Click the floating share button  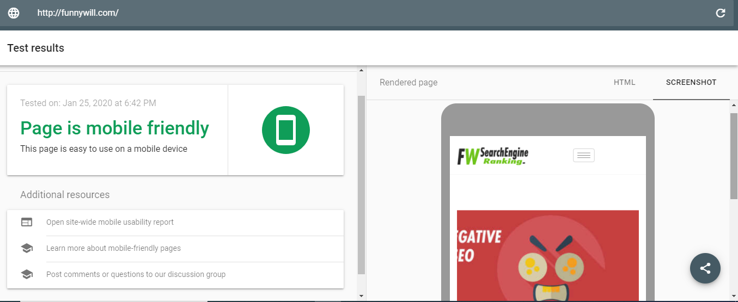tap(705, 268)
